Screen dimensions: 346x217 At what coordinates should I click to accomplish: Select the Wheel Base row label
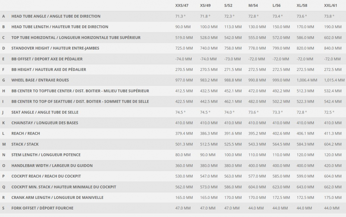40,80
